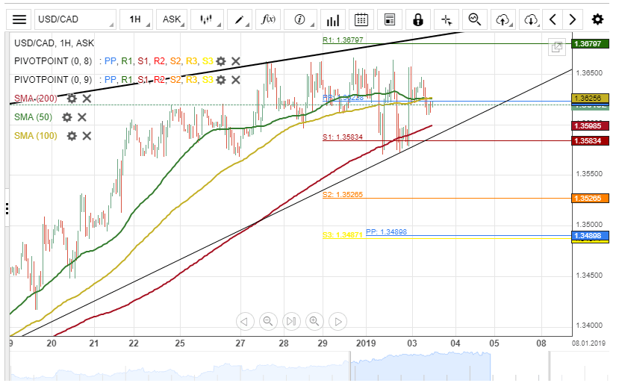Viewport: 619px width, 389px height.
Task: Remove the SMA (100) indicator
Action: (87, 136)
